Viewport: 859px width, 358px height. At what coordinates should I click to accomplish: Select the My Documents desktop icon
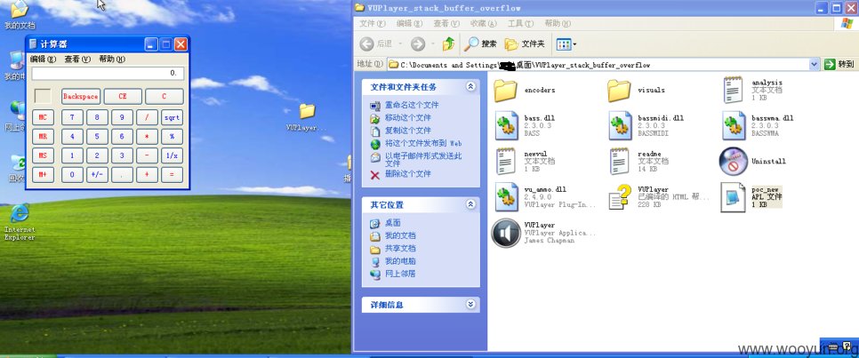click(x=20, y=15)
